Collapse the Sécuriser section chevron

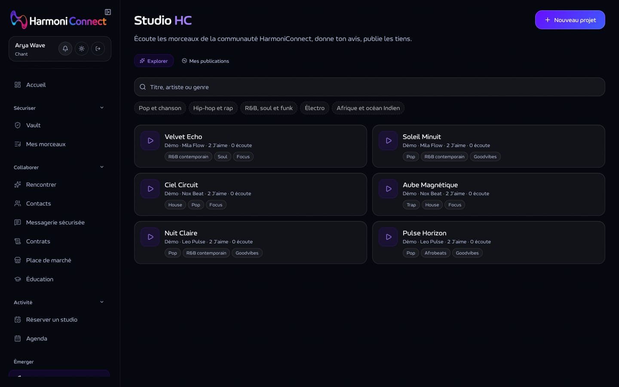point(102,107)
